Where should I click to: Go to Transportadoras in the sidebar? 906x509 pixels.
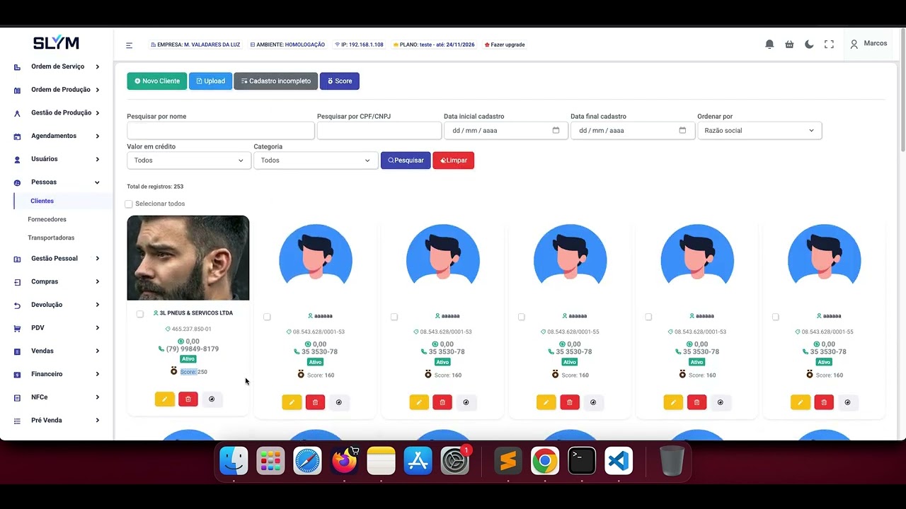[x=51, y=238]
